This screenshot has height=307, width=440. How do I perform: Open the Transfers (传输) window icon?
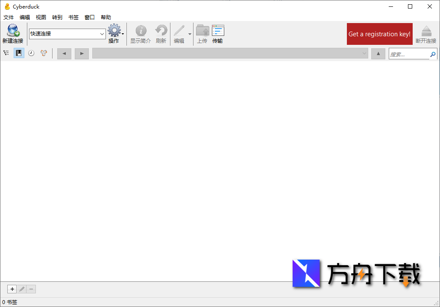[218, 31]
